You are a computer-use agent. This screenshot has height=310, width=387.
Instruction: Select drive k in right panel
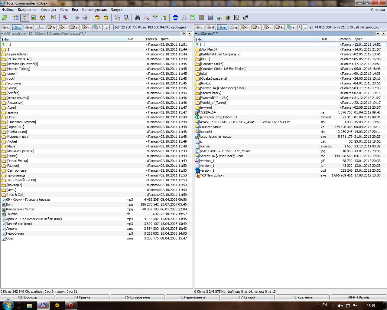pyautogui.click(x=279, y=27)
